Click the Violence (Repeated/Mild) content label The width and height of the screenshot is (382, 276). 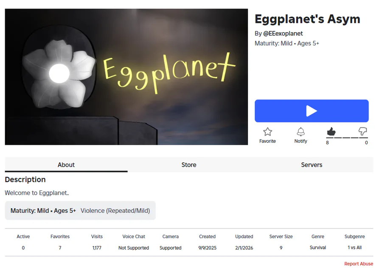115,210
